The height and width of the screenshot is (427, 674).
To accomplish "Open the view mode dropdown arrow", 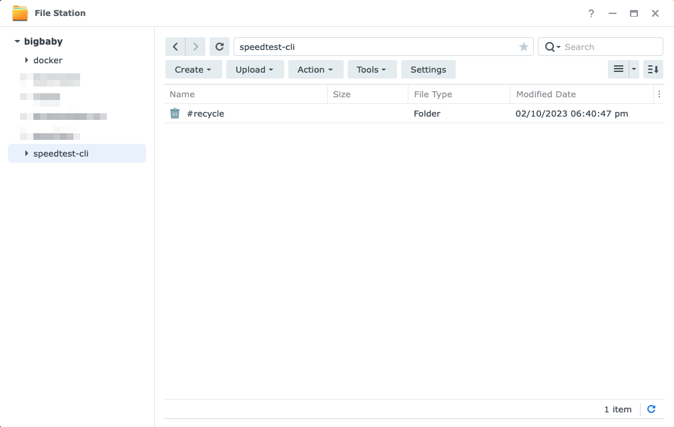I will point(634,69).
